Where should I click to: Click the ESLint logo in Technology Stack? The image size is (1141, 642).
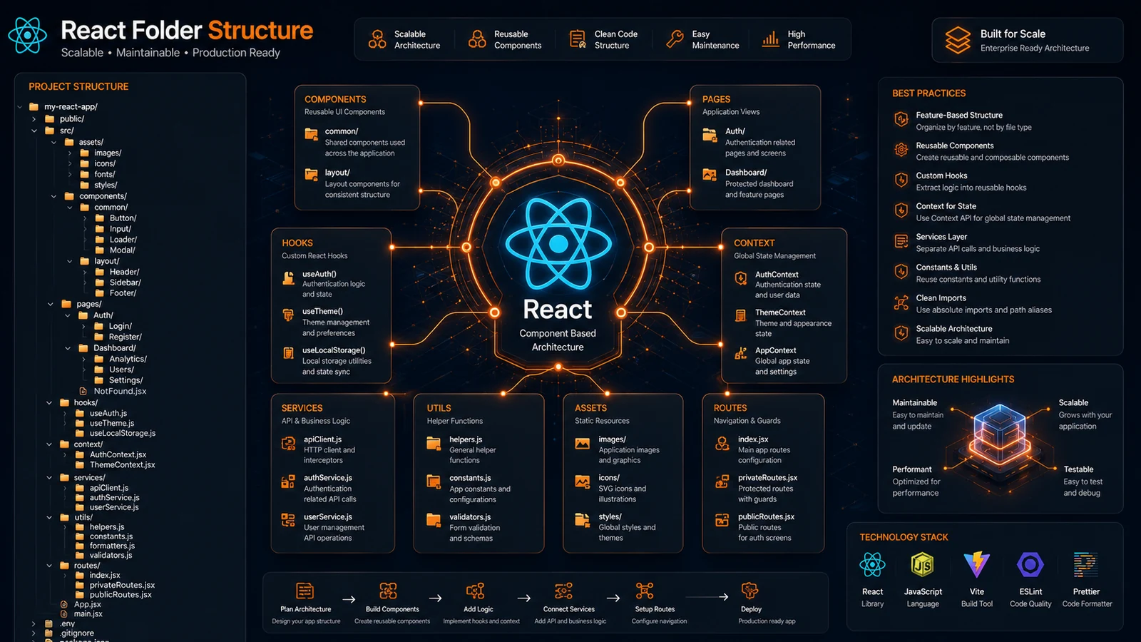[x=1030, y=565]
